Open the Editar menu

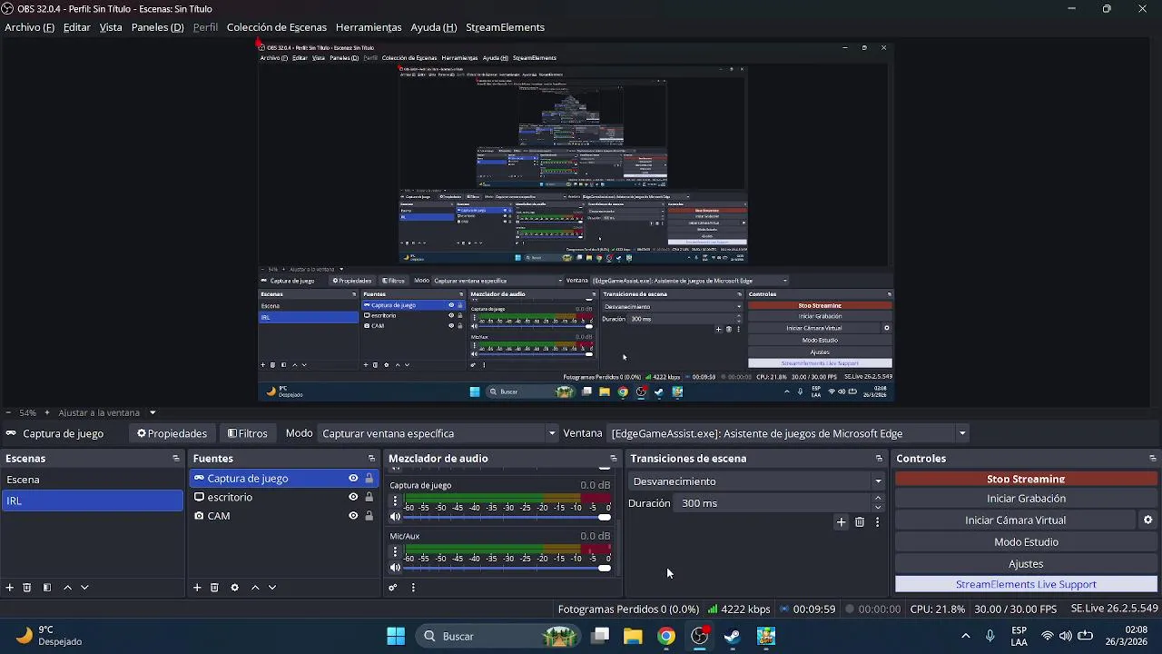(x=76, y=27)
